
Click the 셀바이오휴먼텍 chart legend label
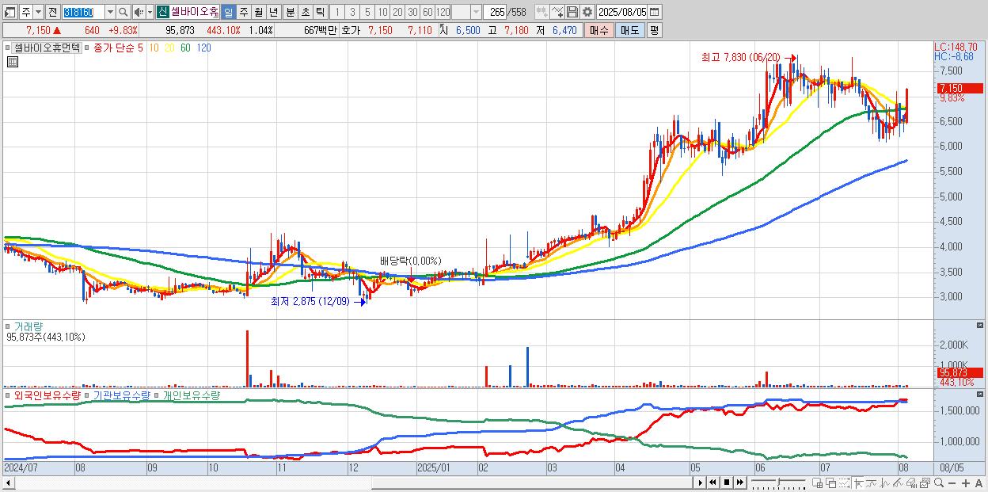click(x=47, y=48)
